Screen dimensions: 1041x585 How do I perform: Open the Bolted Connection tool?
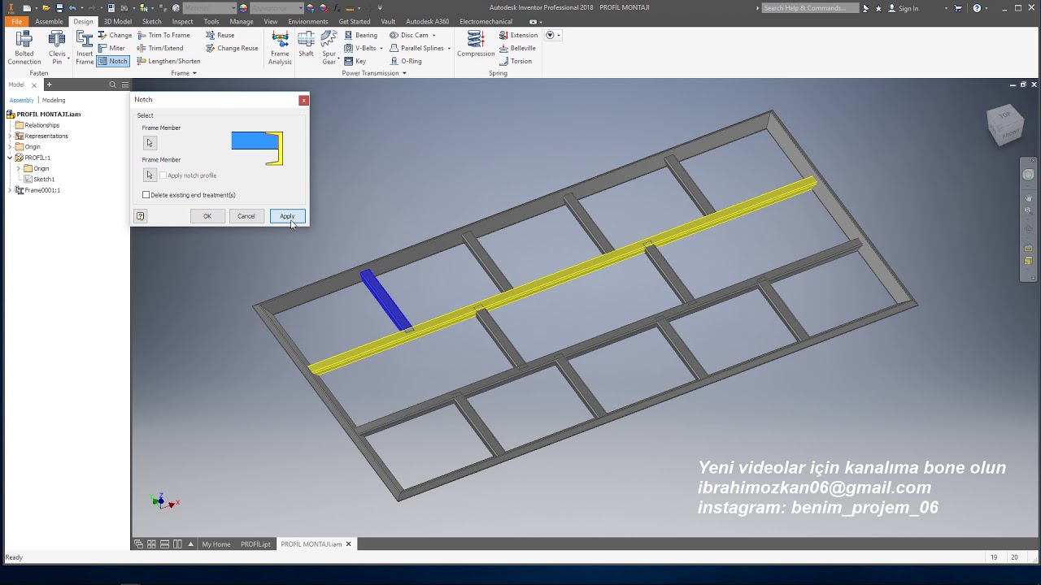tap(24, 48)
